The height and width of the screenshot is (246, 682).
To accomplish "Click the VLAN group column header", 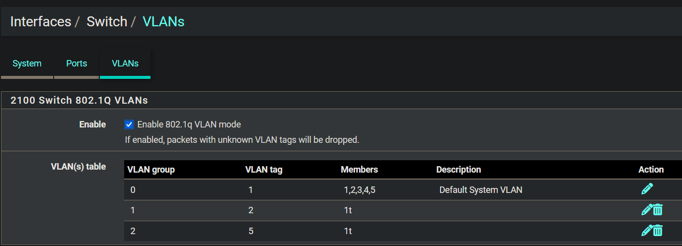I will point(151,170).
